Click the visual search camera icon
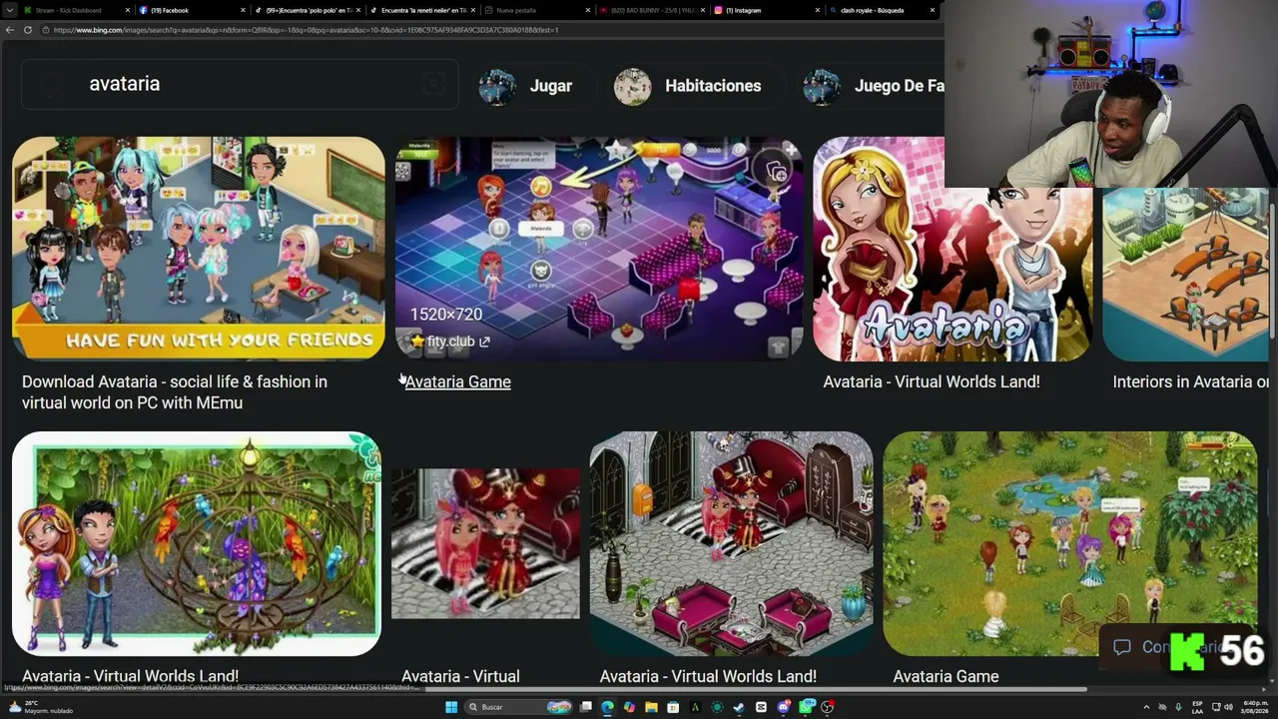Viewport: 1278px width, 719px height. coord(433,84)
